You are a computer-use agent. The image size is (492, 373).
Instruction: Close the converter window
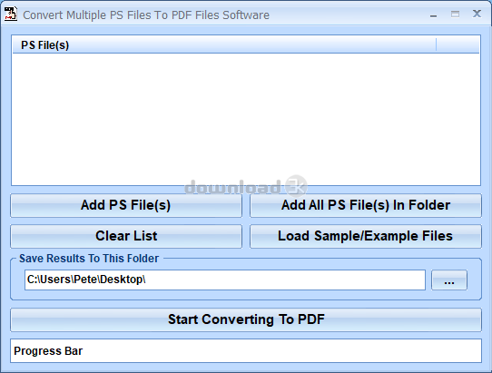(477, 14)
